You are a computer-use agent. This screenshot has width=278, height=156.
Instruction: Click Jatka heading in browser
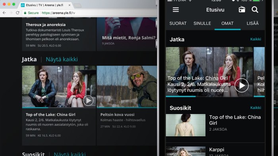(29, 59)
